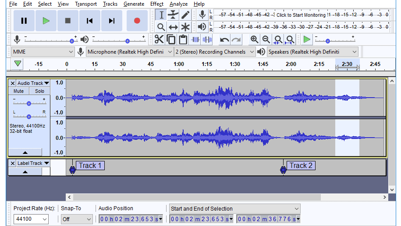Silence the selected audio
The width and height of the screenshot is (401, 226).
click(x=207, y=39)
